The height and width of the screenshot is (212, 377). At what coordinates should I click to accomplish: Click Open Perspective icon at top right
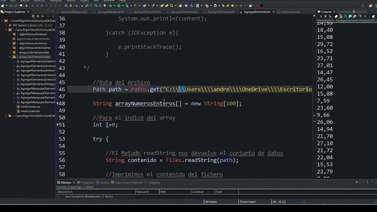(x=371, y=5)
